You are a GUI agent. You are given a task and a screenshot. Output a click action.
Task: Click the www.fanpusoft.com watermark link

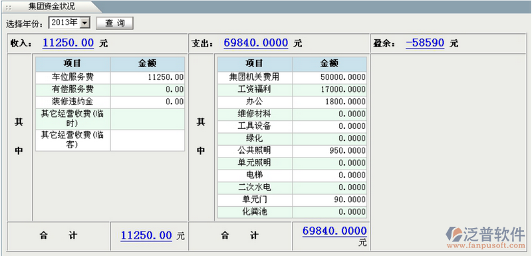tap(485, 246)
